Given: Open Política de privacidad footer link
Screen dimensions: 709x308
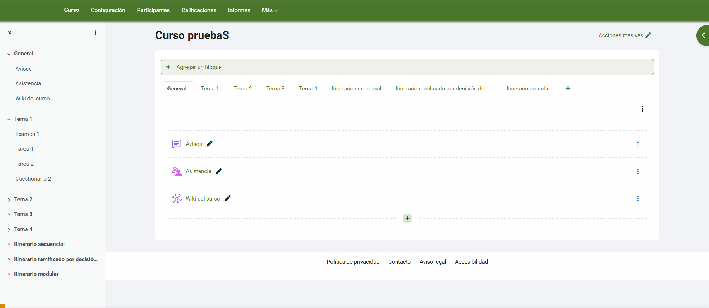Looking at the screenshot, I should click(353, 262).
